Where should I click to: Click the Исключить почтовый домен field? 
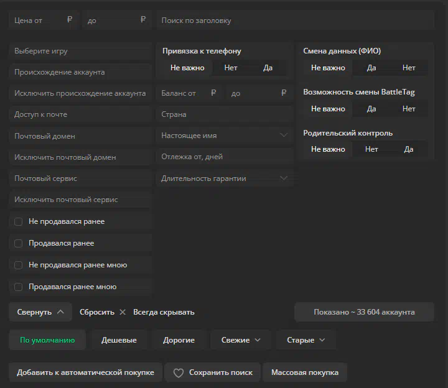80,157
